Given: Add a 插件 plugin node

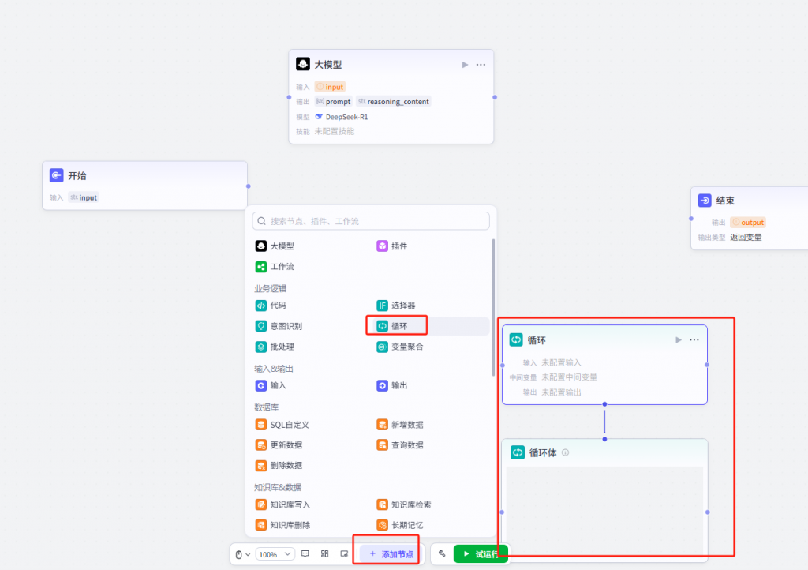Looking at the screenshot, I should point(392,246).
